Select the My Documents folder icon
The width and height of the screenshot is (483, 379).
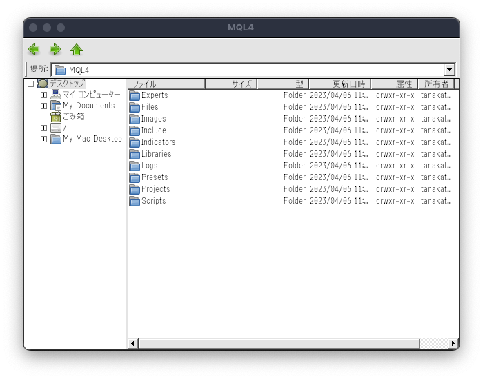[56, 106]
